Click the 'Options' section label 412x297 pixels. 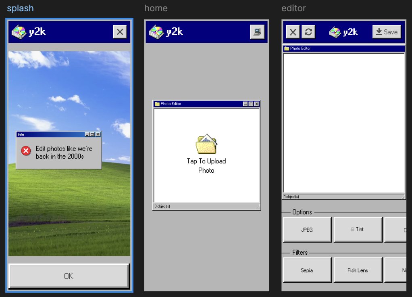pos(302,212)
